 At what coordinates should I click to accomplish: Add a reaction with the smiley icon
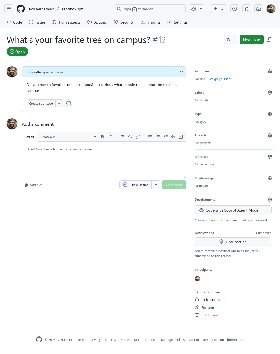69,103
